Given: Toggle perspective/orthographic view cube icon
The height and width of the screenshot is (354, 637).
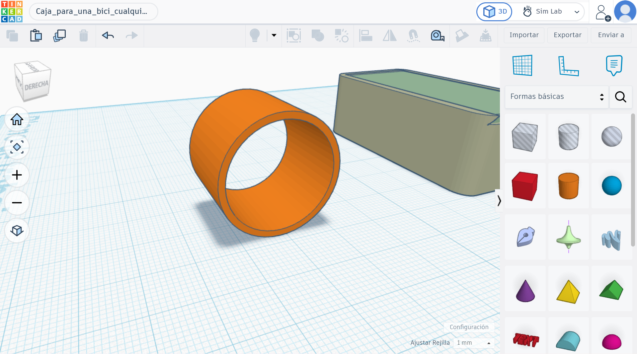Looking at the screenshot, I should point(17,231).
